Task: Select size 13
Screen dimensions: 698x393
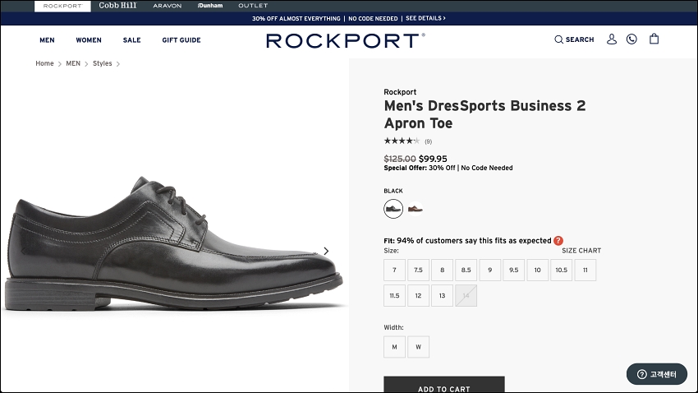Action: click(x=442, y=296)
